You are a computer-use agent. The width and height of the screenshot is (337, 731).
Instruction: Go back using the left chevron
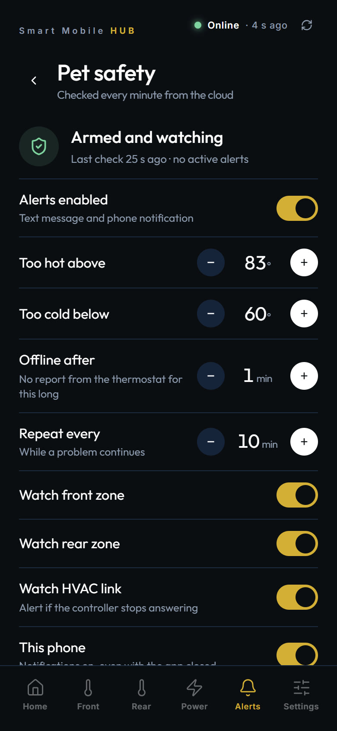(34, 81)
